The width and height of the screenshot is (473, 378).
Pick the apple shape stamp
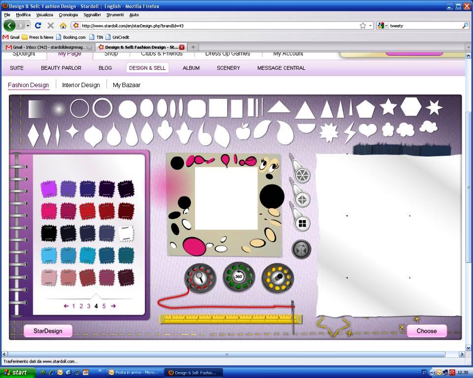click(x=243, y=132)
